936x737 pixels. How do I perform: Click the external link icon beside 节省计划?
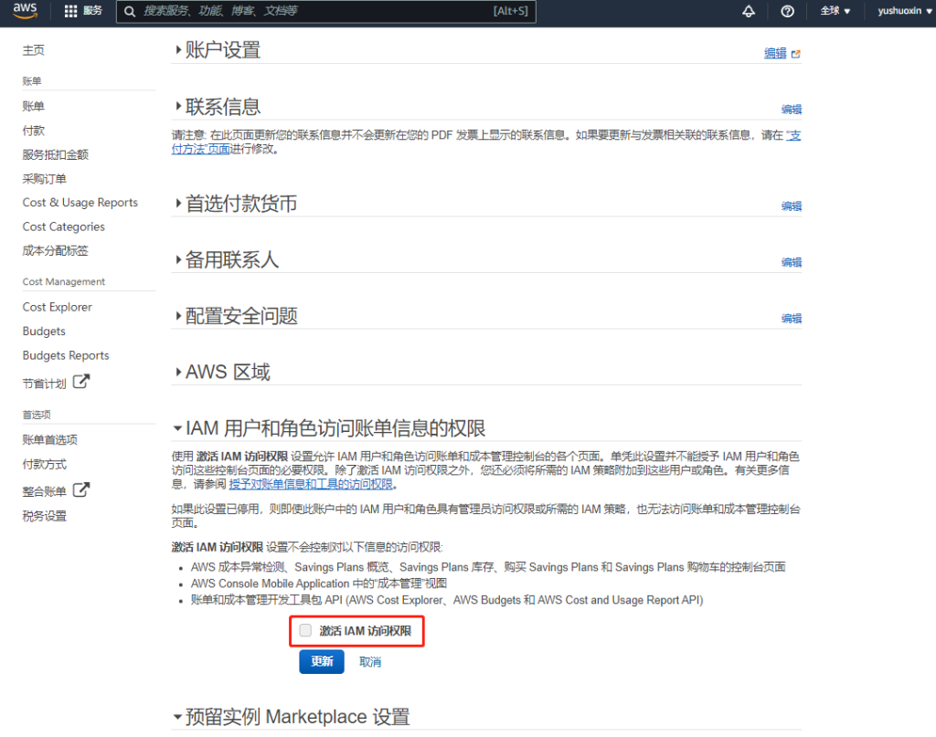click(x=81, y=382)
